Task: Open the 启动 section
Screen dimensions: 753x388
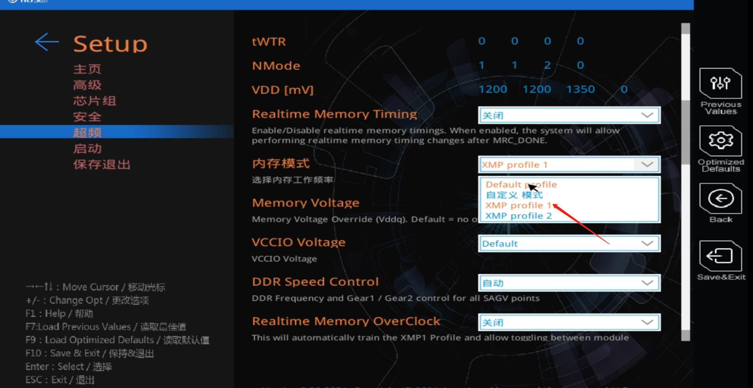Action: 86,148
